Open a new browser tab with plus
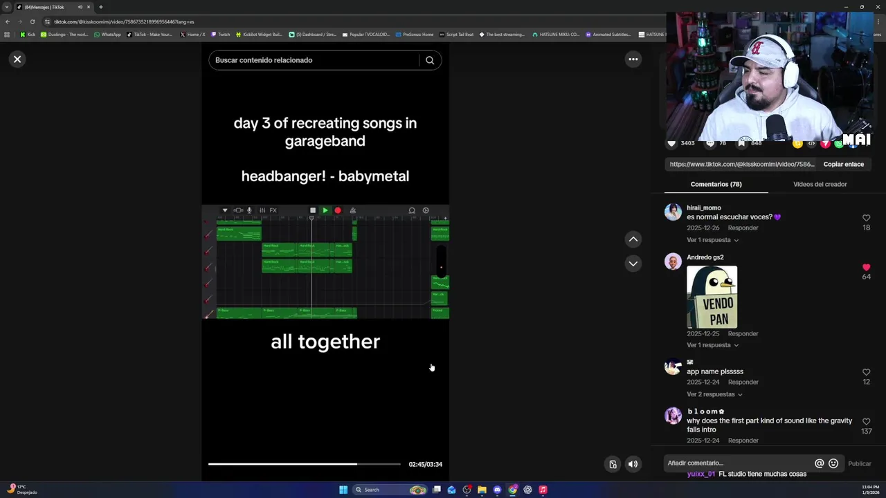Image resolution: width=886 pixels, height=498 pixels. pos(100,7)
